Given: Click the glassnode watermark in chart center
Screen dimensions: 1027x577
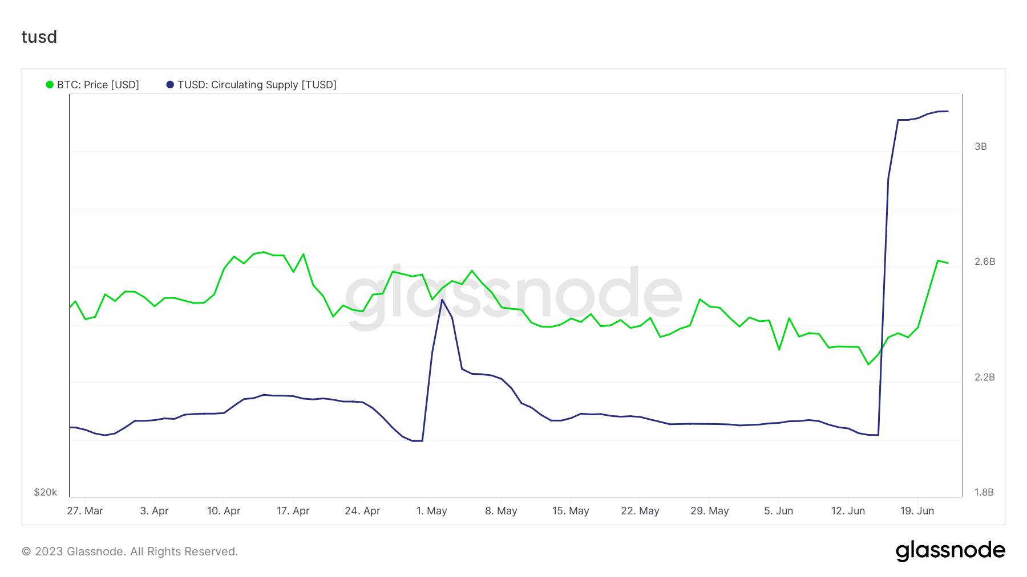Looking at the screenshot, I should pyautogui.click(x=513, y=294).
